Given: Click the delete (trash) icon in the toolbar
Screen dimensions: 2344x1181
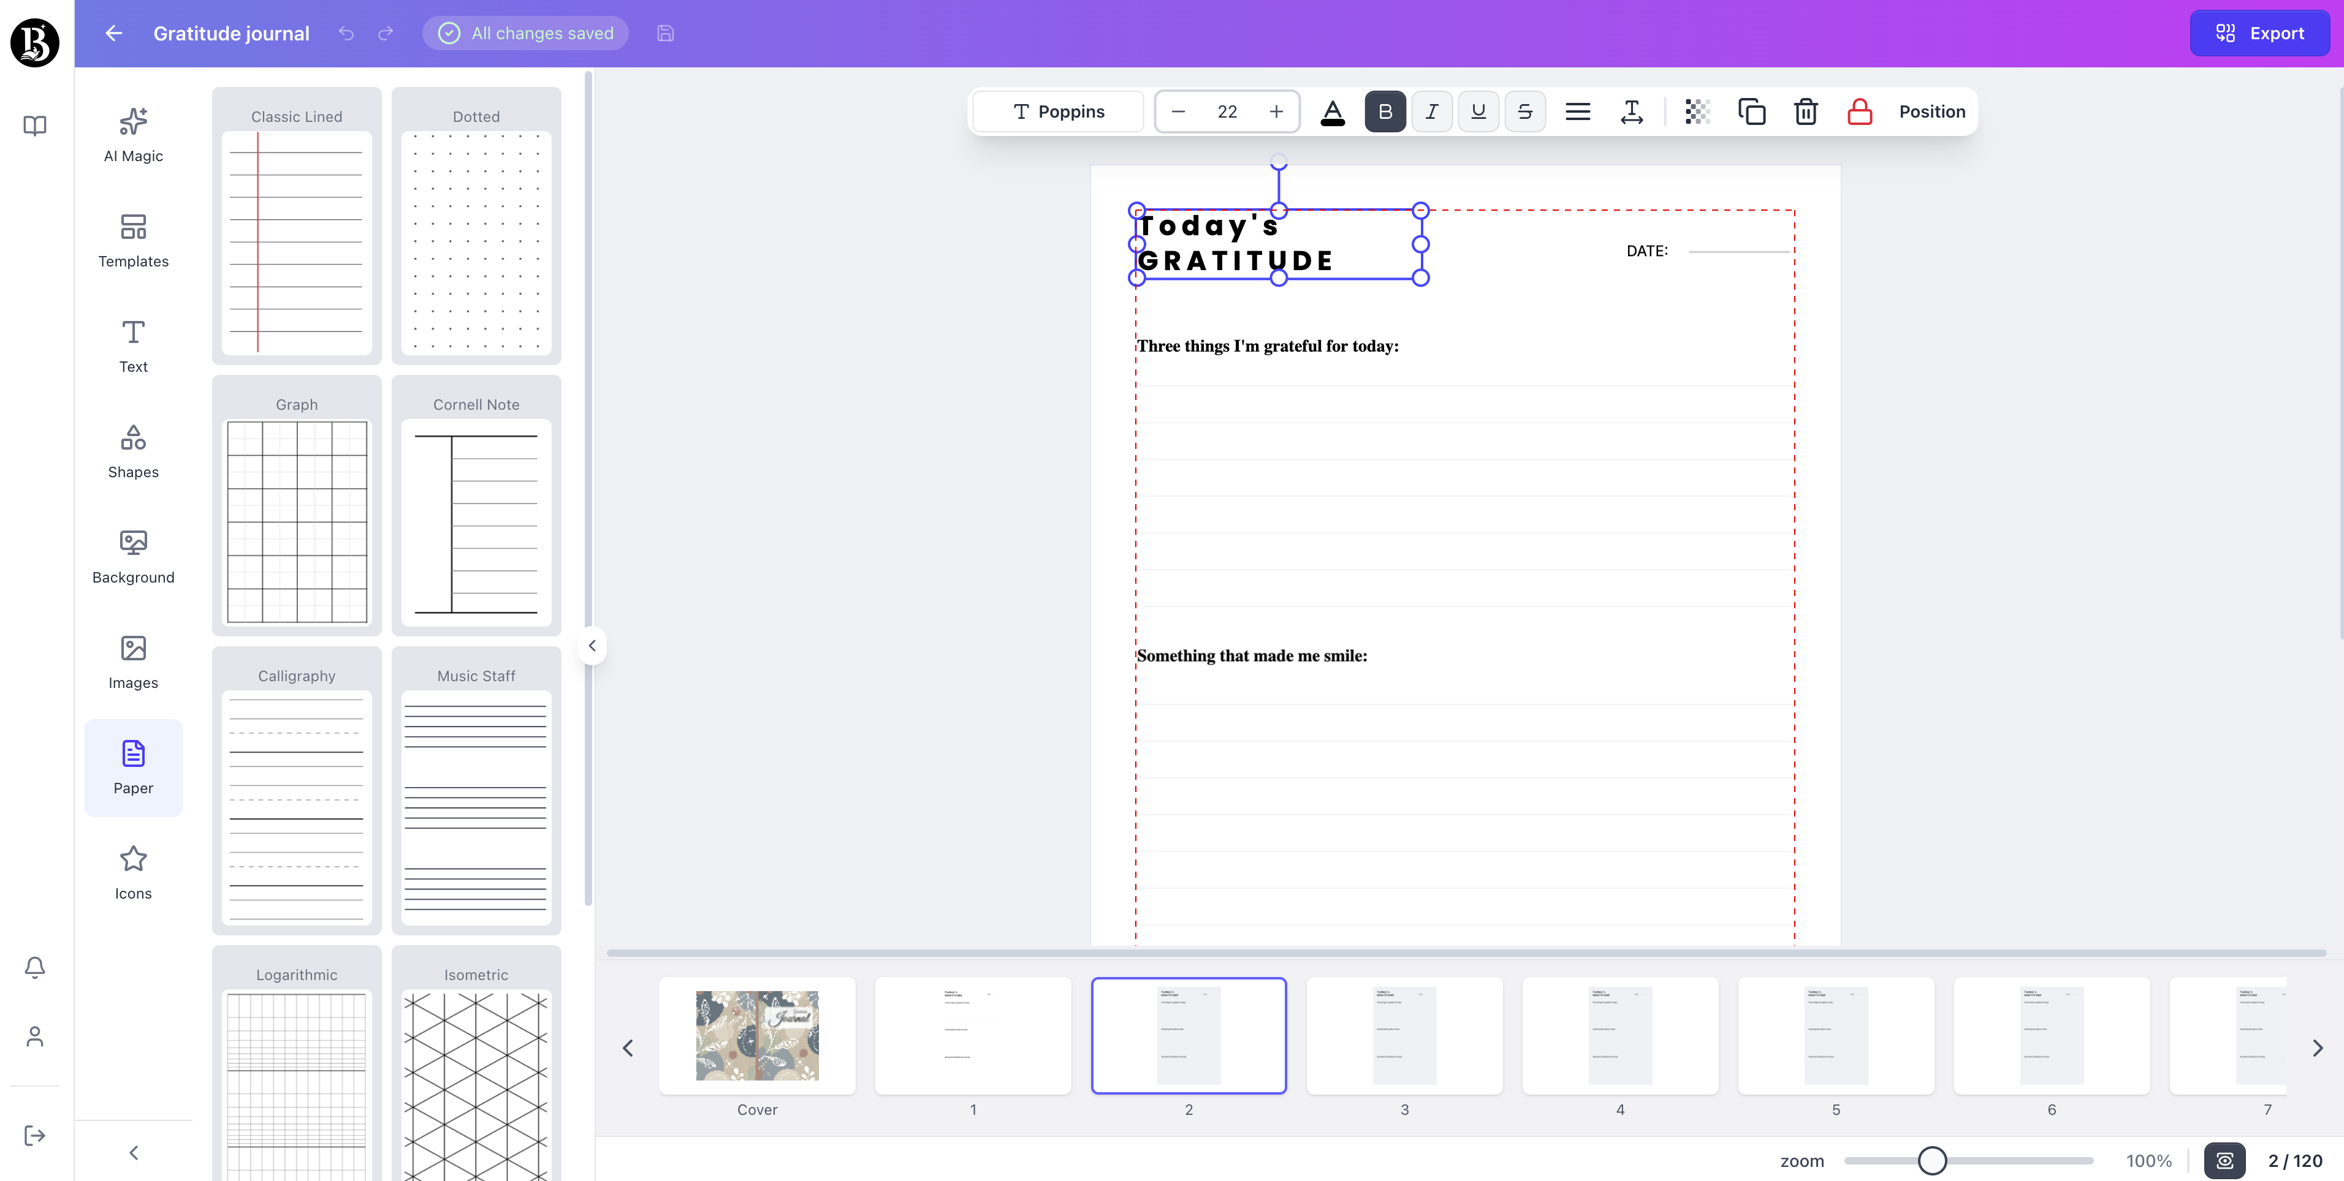Looking at the screenshot, I should (x=1806, y=111).
